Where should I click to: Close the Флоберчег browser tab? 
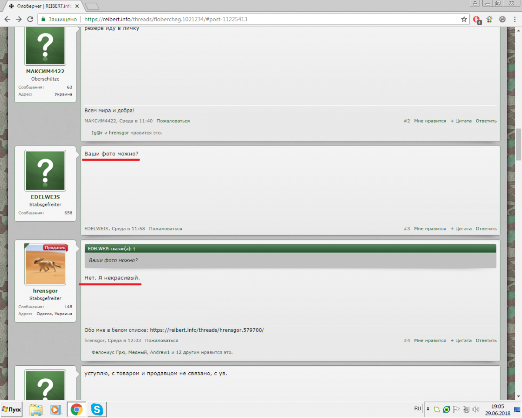click(77, 7)
